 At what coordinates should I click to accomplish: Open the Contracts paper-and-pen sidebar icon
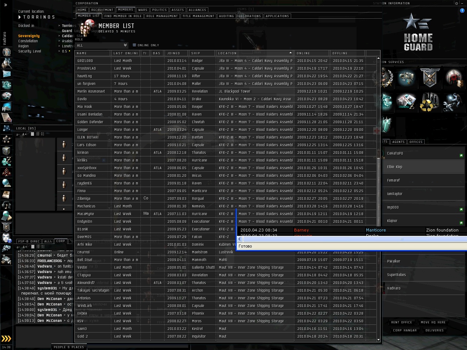click(6, 117)
